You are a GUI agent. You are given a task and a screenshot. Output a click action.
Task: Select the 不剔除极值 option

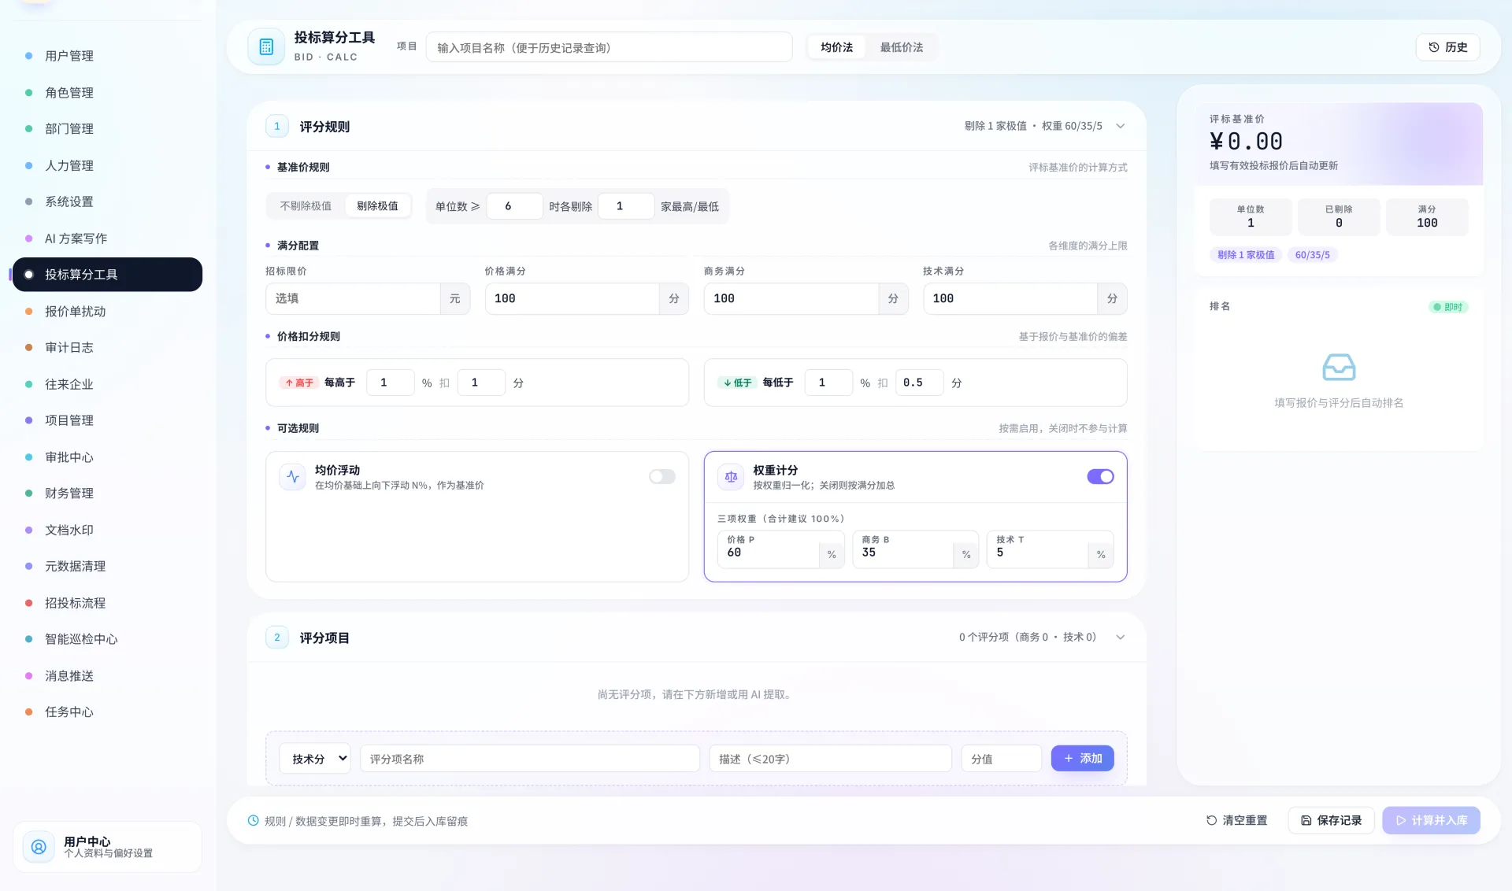pos(306,206)
